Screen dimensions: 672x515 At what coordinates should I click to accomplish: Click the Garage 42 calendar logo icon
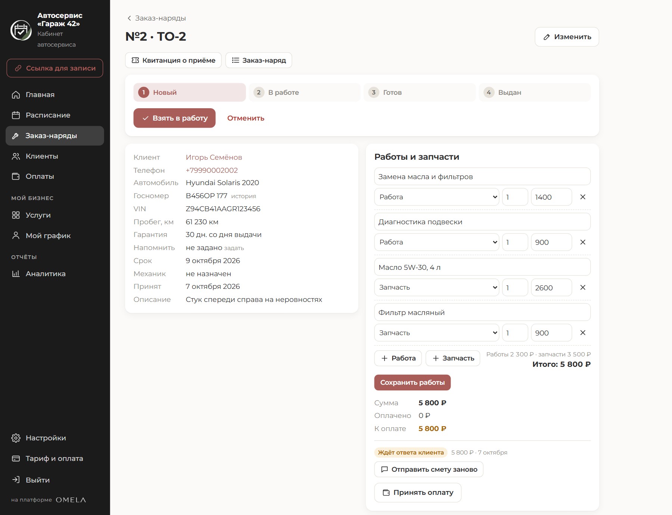coord(21,30)
